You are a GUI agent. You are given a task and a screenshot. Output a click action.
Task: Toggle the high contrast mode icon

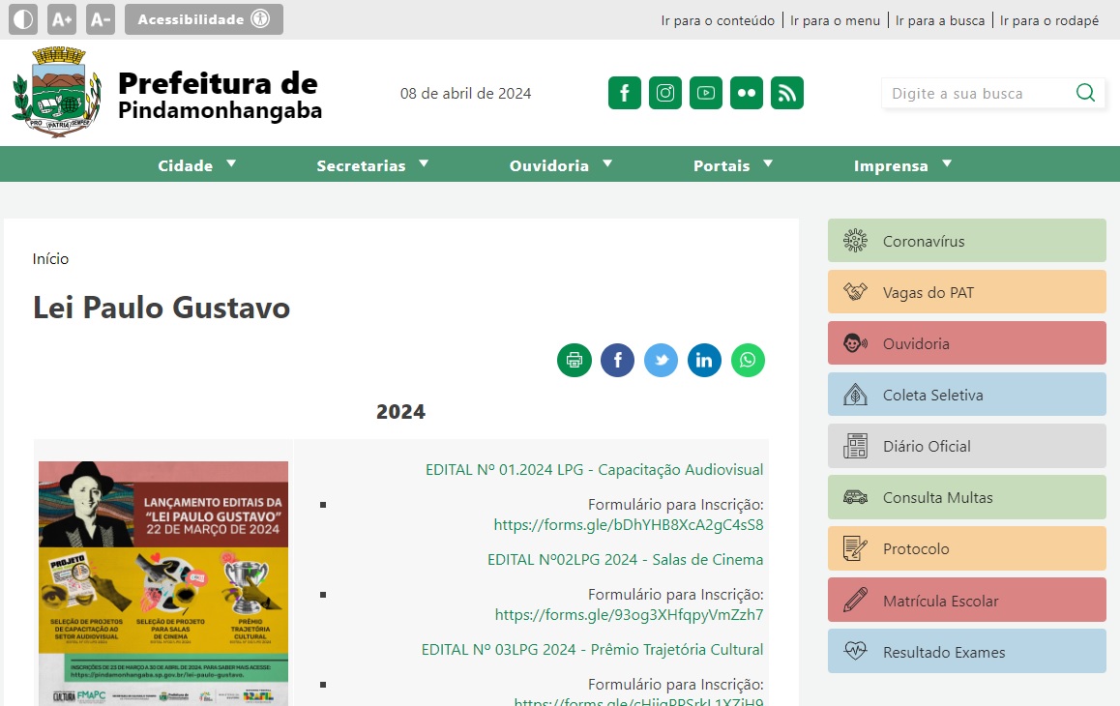(x=24, y=19)
